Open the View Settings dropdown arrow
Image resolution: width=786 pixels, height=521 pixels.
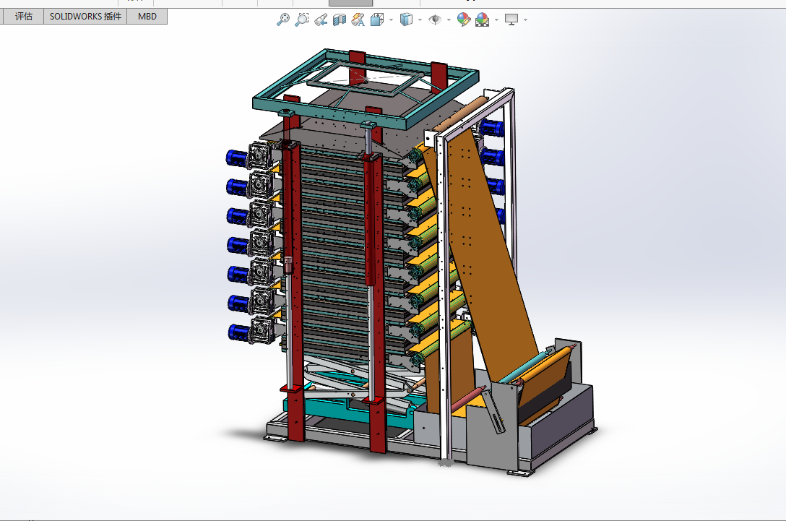525,20
